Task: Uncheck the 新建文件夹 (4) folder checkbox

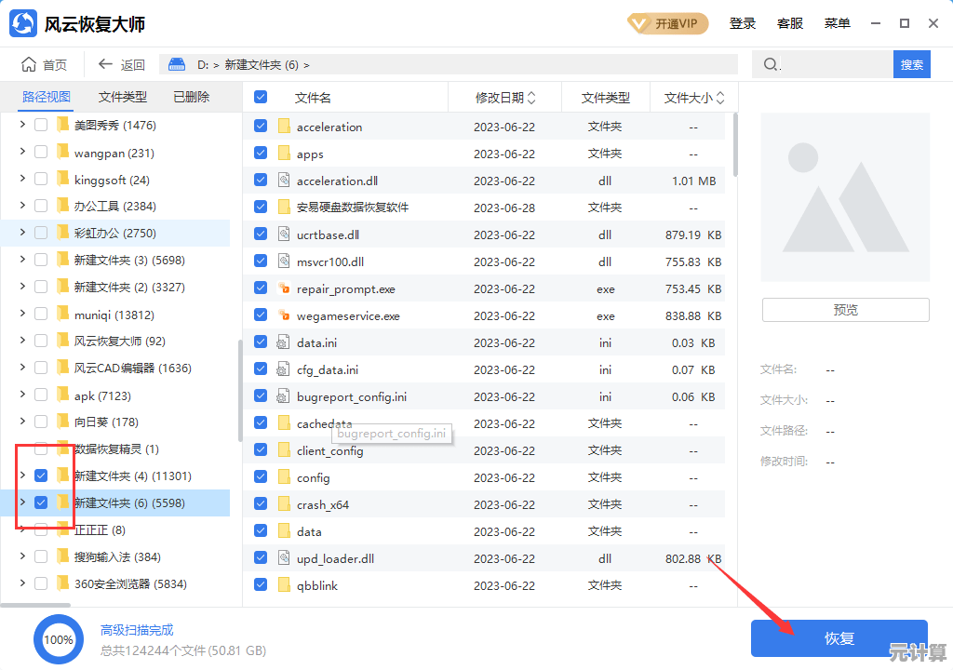Action: pyautogui.click(x=41, y=476)
